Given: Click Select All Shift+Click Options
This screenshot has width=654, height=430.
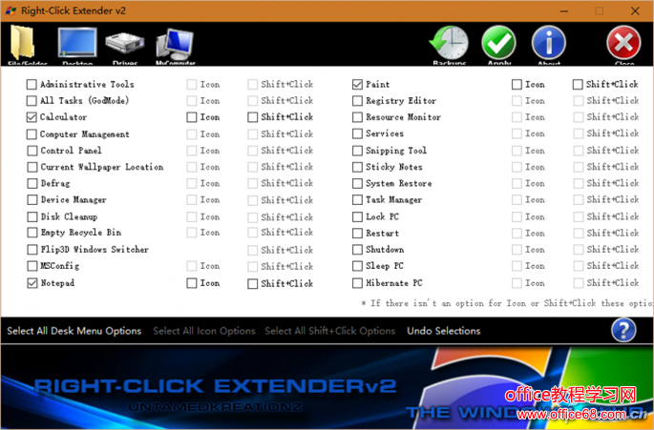Looking at the screenshot, I should tap(330, 331).
